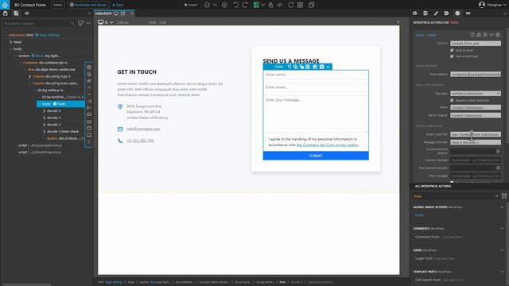Open Page settings in the tree
Image resolution: width=509 pixels, height=286 pixels.
tap(48, 35)
